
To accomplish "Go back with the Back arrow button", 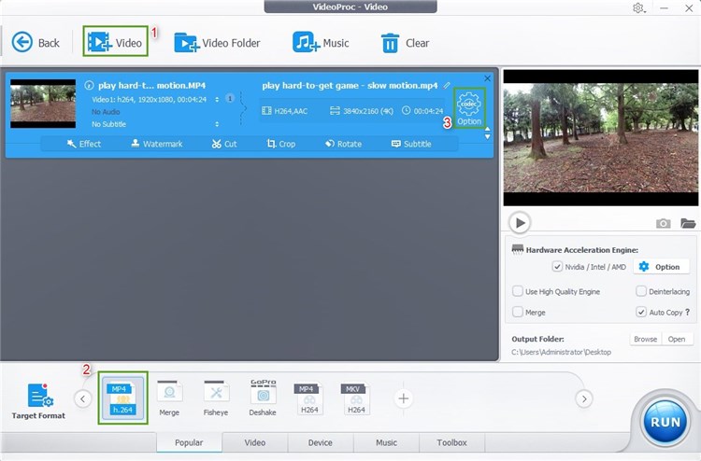I will [36, 43].
